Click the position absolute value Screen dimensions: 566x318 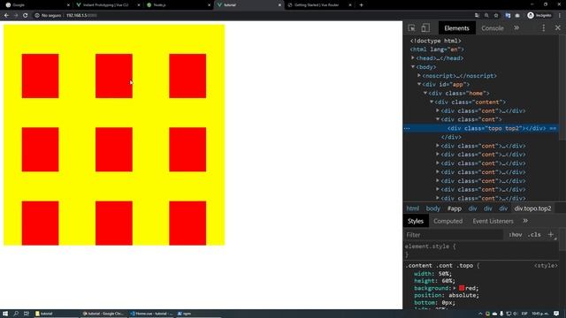point(463,295)
